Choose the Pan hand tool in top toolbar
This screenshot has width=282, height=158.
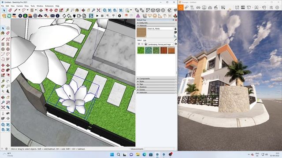[89, 10]
